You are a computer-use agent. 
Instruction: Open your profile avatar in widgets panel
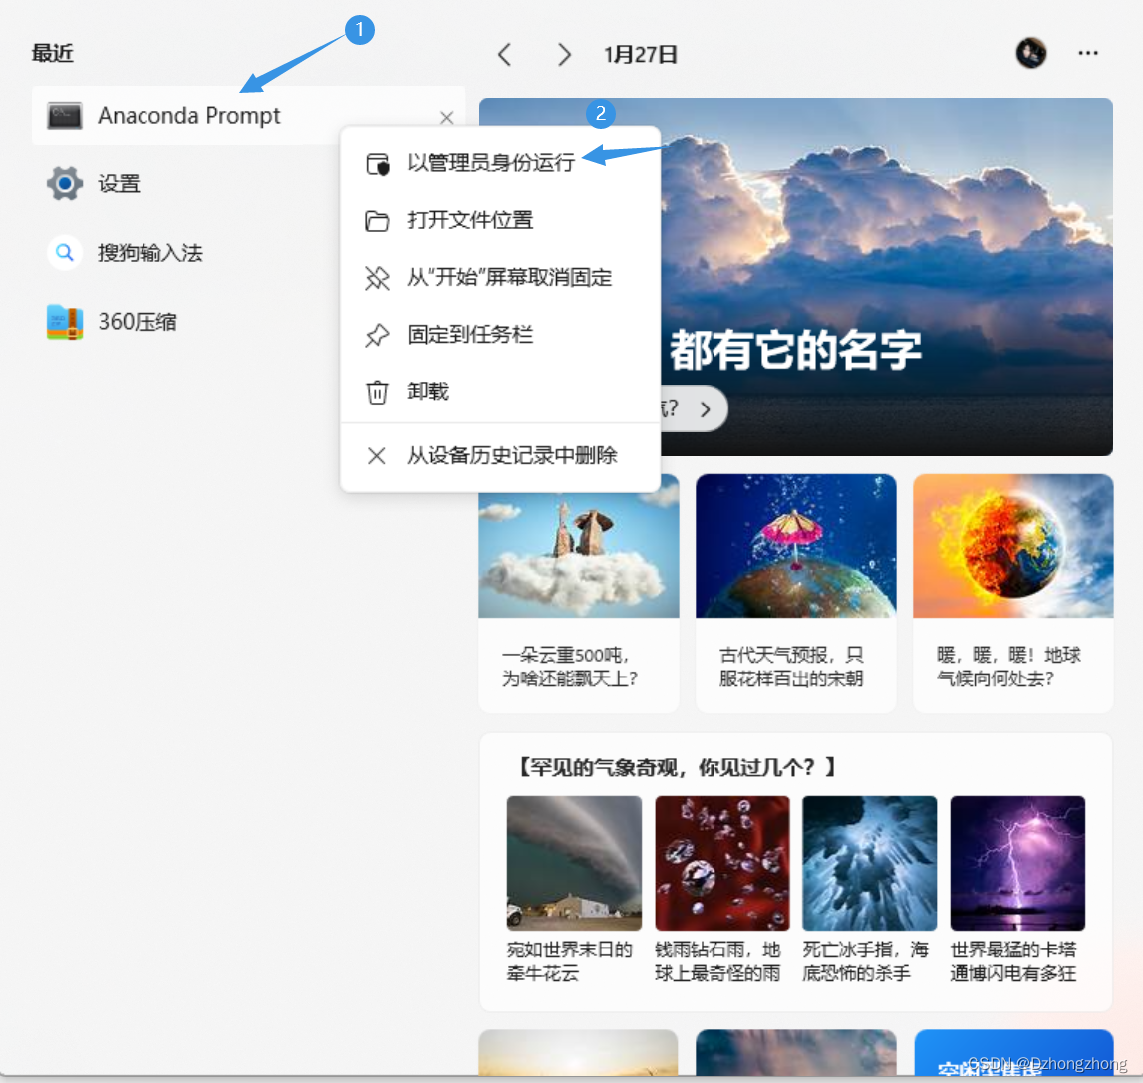1032,53
